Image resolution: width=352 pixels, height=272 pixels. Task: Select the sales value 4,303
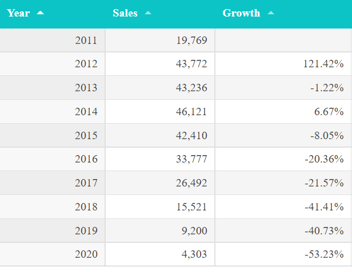194,254
